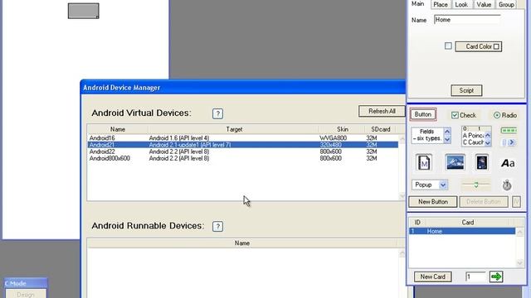Sort virtual devices by SDcard column header
Viewport: 531px width, 298px height.
[380, 129]
